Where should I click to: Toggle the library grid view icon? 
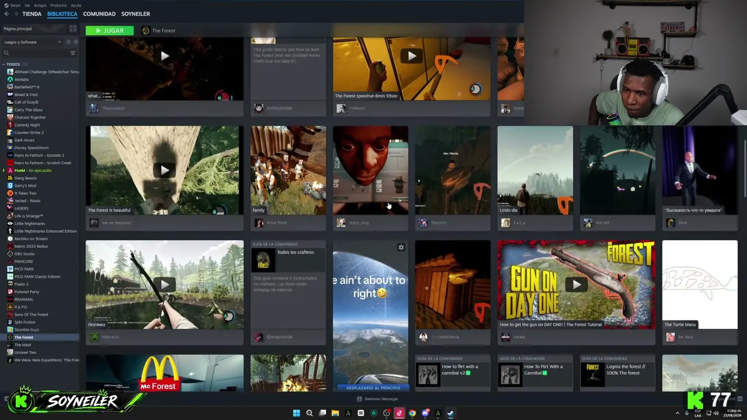(73, 29)
